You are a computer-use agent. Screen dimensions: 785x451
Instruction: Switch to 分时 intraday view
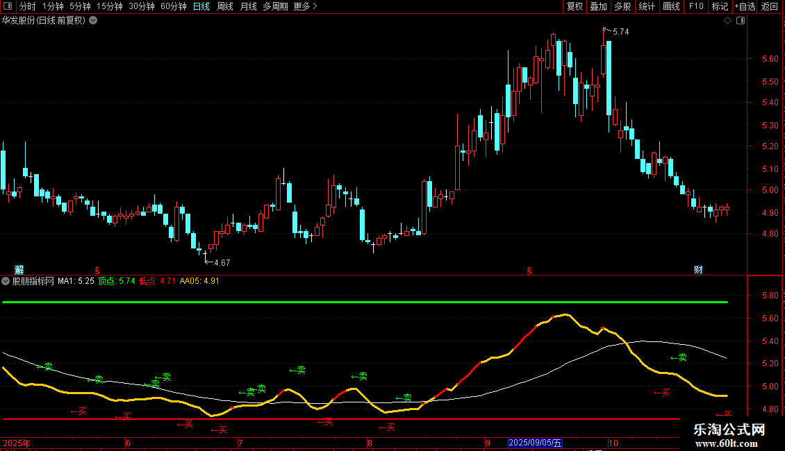point(28,6)
